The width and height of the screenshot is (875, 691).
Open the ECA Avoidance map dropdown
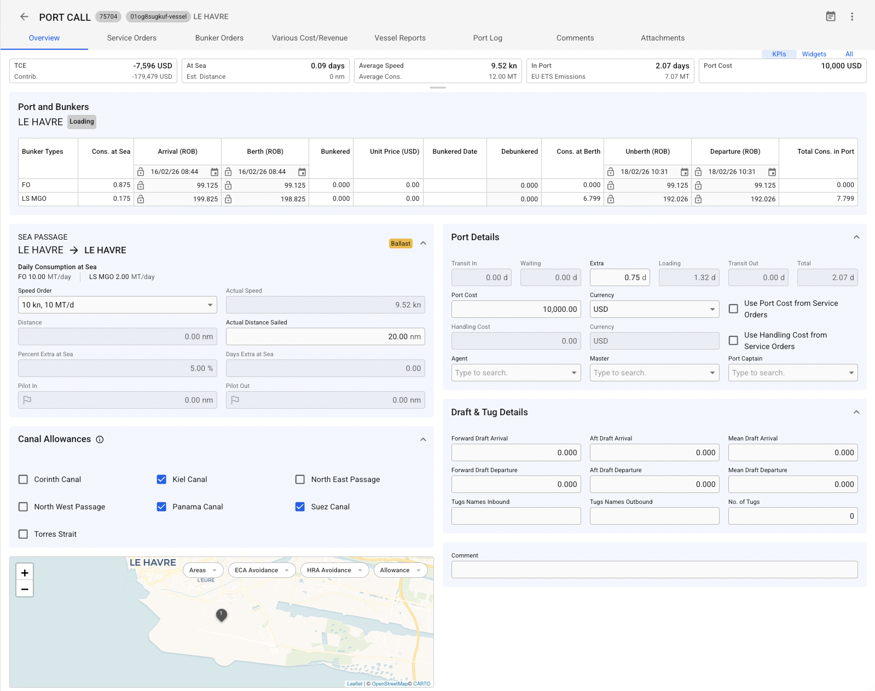[262, 570]
